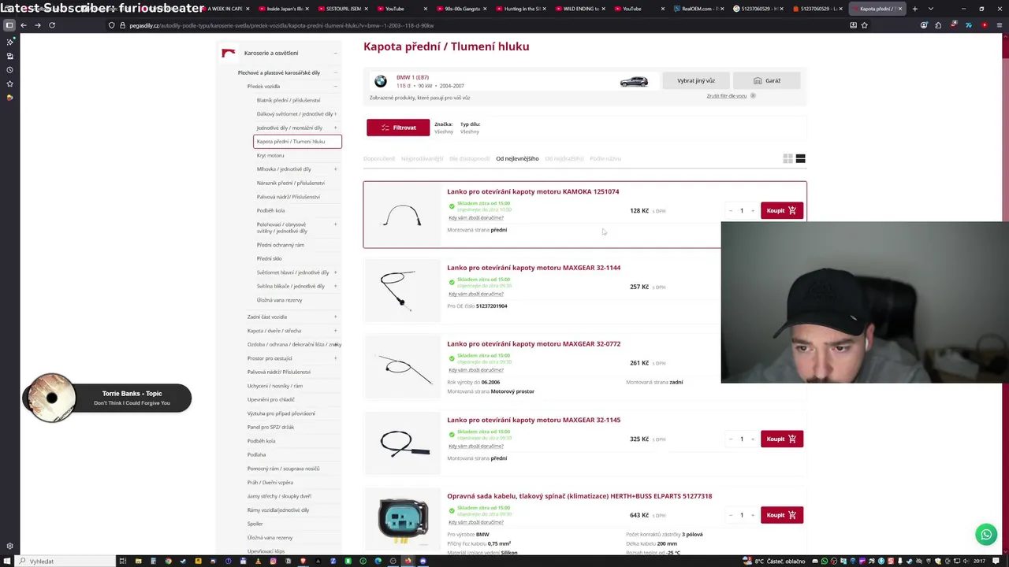The width and height of the screenshot is (1009, 567).
Task: Expand Mlhovka / jednotlivé díly
Action: coord(335,169)
